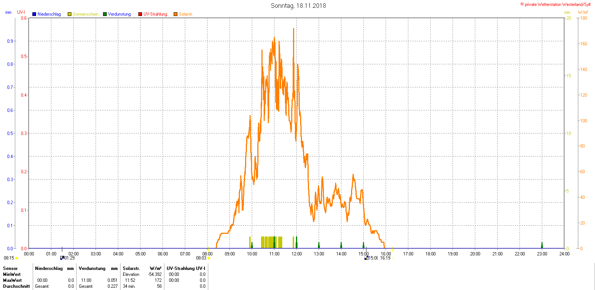This screenshot has width=595, height=290.
Task: Click the '15' sunshine minutes axis label
Action: coord(569,76)
